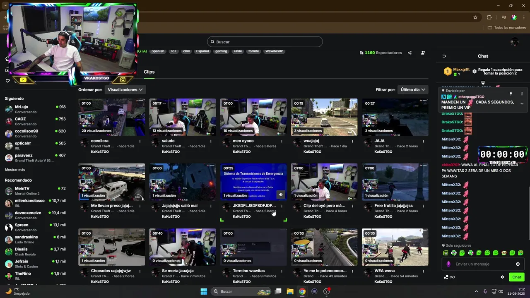The height and width of the screenshot is (298, 530).
Task: Expand the gift leaderboard arrow
Action: coord(483,83)
